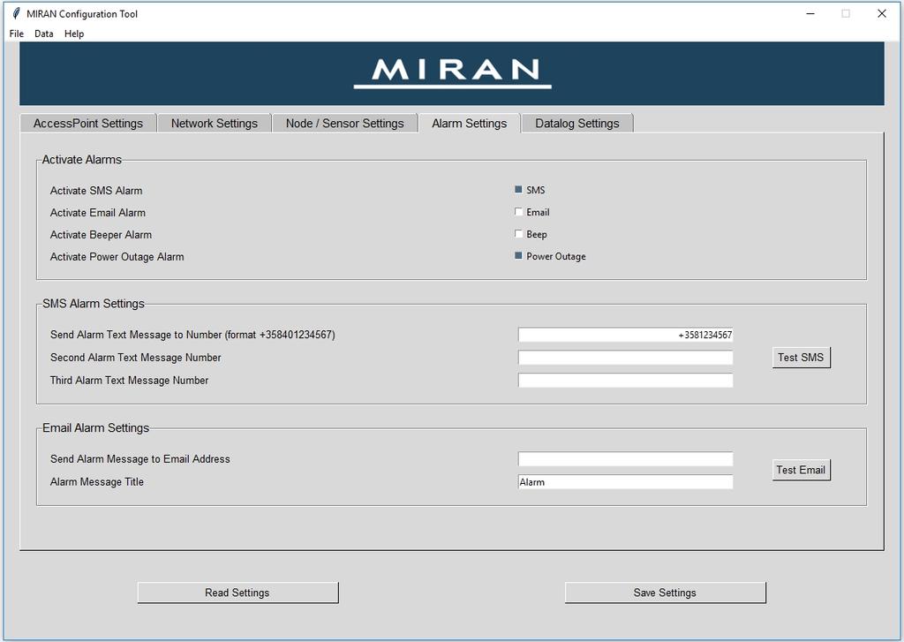Screen dimensions: 904x642
Task: Focus the Second Alarm Text Message Number field
Action: (x=626, y=358)
